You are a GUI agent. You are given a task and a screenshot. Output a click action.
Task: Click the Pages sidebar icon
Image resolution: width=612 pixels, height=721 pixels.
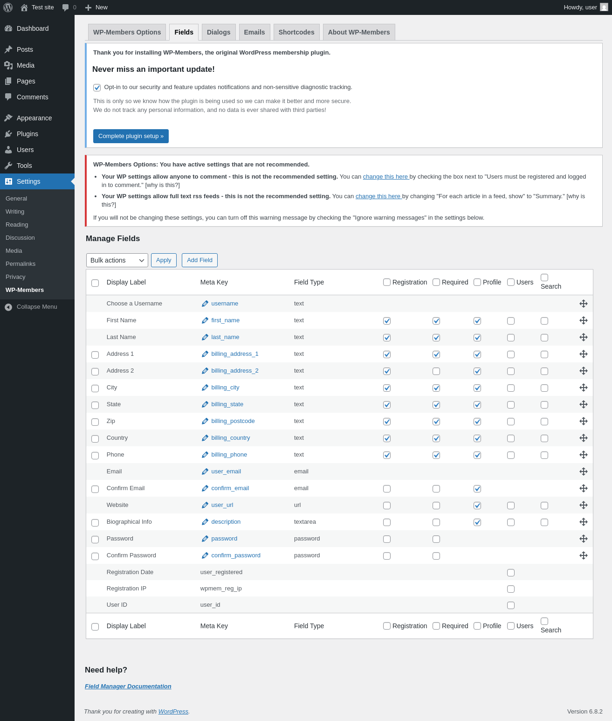(x=8, y=81)
